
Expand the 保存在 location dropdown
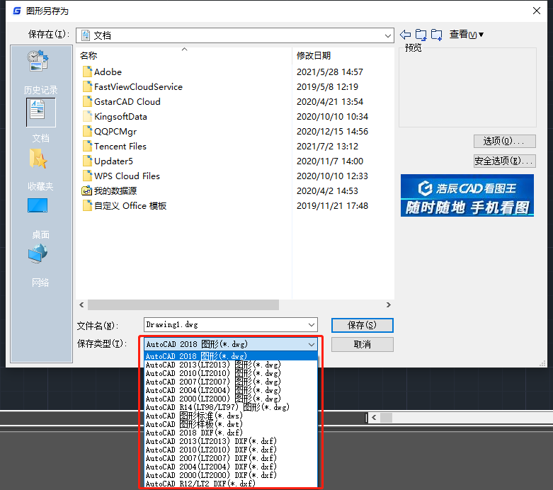(x=387, y=35)
